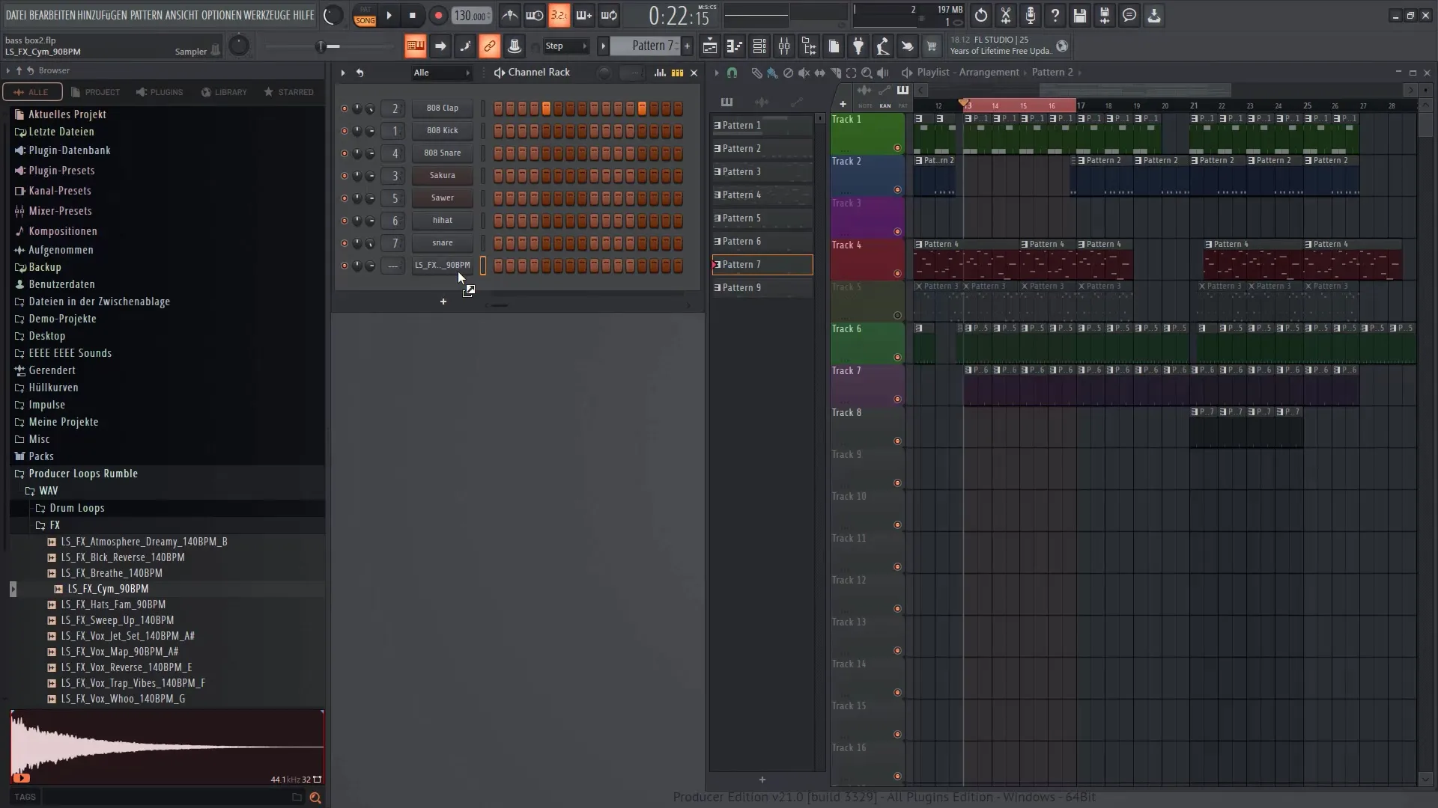Show the Channel Rack view button
This screenshot has height=808, width=1438.
[x=759, y=46]
